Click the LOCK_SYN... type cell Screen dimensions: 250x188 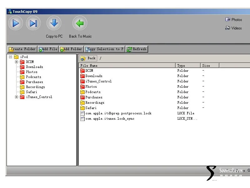pos(187,119)
